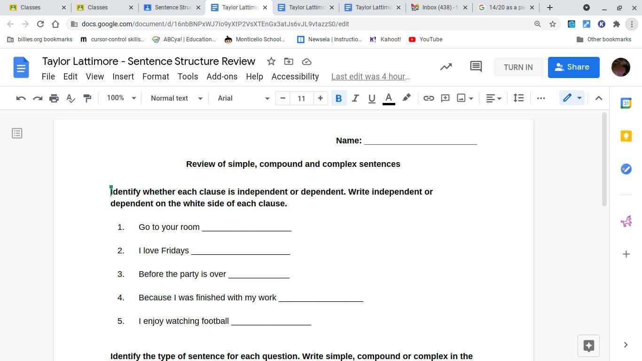Open the YouTube bookmark
Viewport: 642px width, 361px height.
coord(425,39)
